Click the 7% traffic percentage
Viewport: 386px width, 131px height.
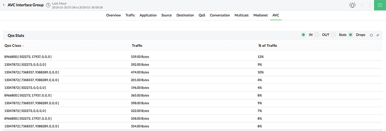pos(260,111)
